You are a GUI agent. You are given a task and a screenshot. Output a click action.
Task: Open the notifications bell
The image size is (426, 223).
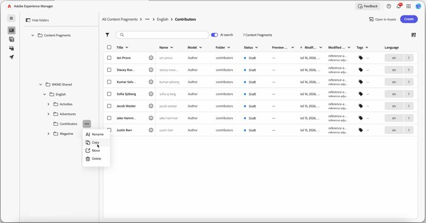tap(399, 6)
